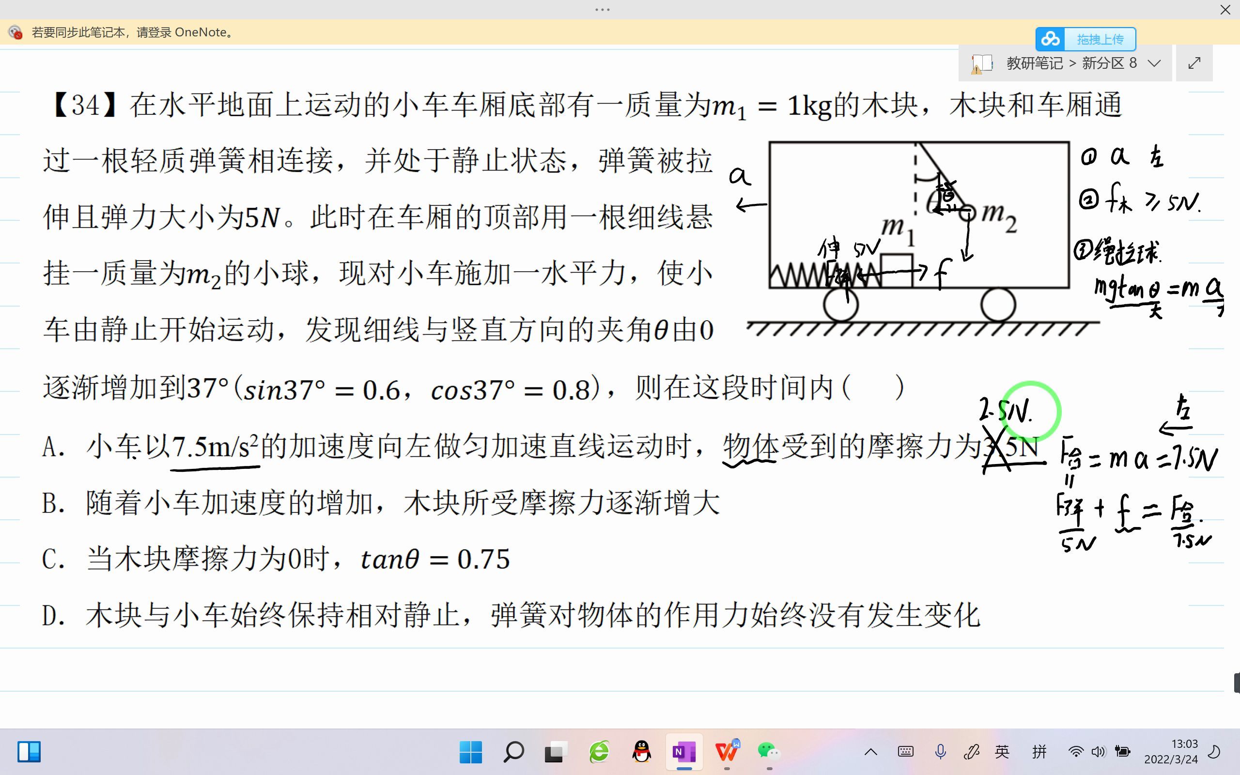This screenshot has height=775, width=1240.
Task: Click the battery status tray icon
Action: click(x=1122, y=752)
